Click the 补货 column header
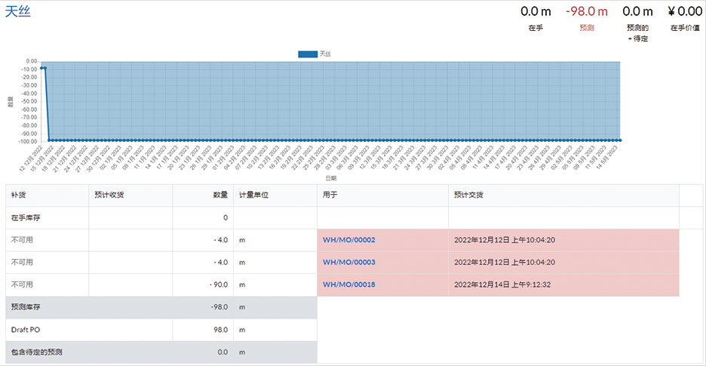The width and height of the screenshot is (706, 366). [x=19, y=195]
